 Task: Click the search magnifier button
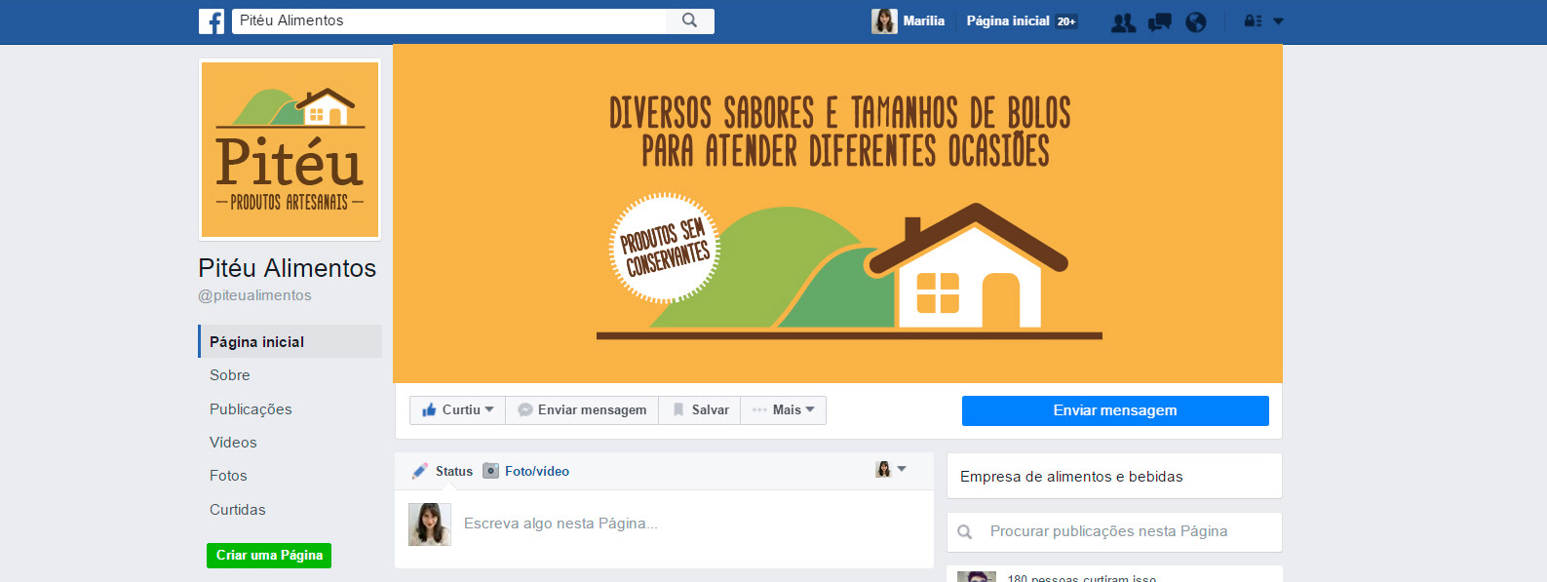click(x=690, y=20)
